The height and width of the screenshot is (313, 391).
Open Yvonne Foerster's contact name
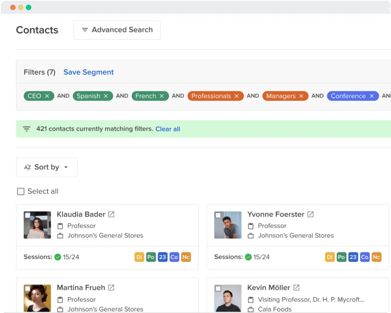276,214
